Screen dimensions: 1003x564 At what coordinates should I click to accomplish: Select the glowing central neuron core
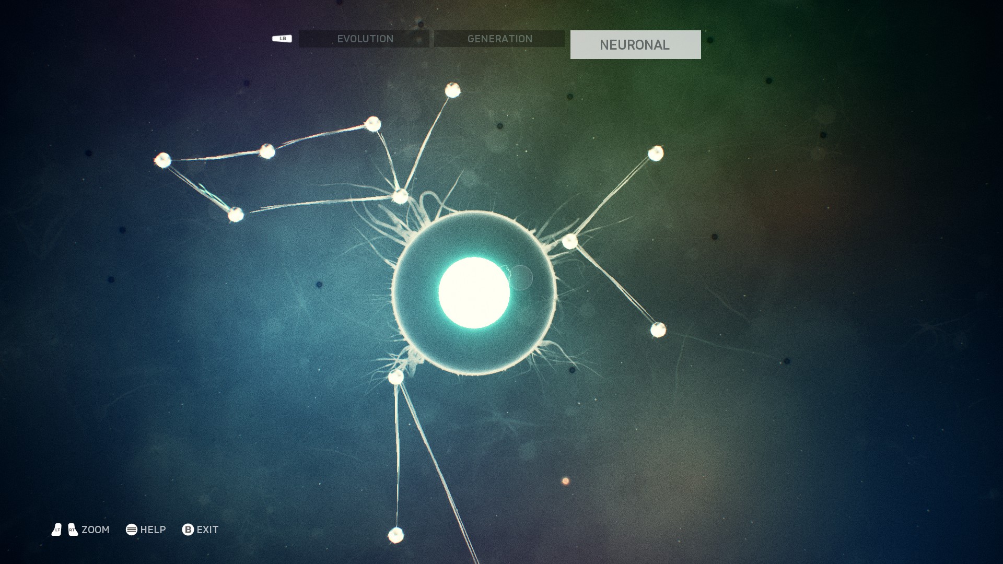click(474, 292)
